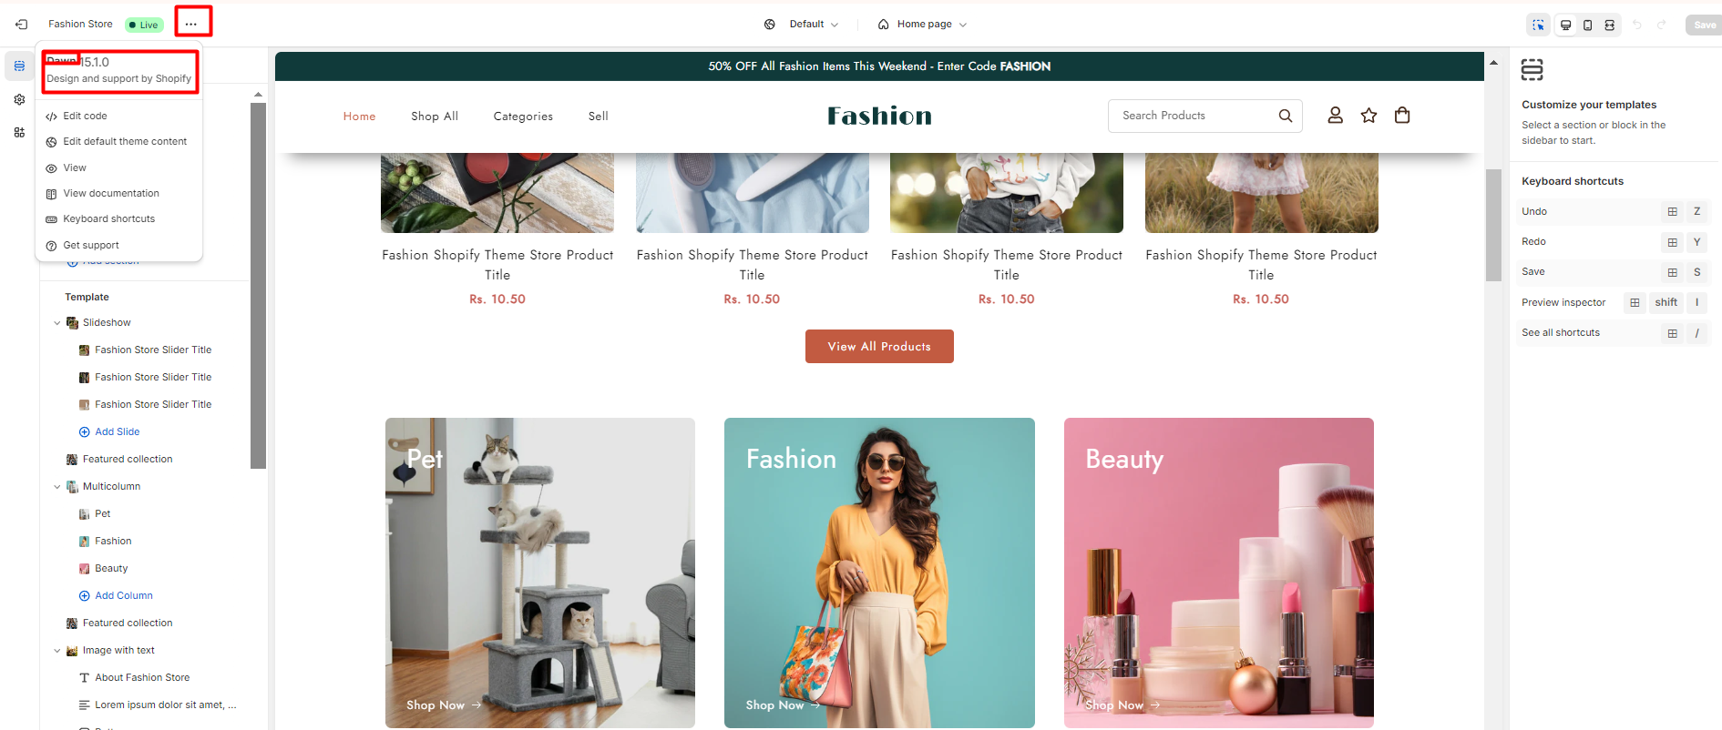Click the Pet category card image

[540, 573]
